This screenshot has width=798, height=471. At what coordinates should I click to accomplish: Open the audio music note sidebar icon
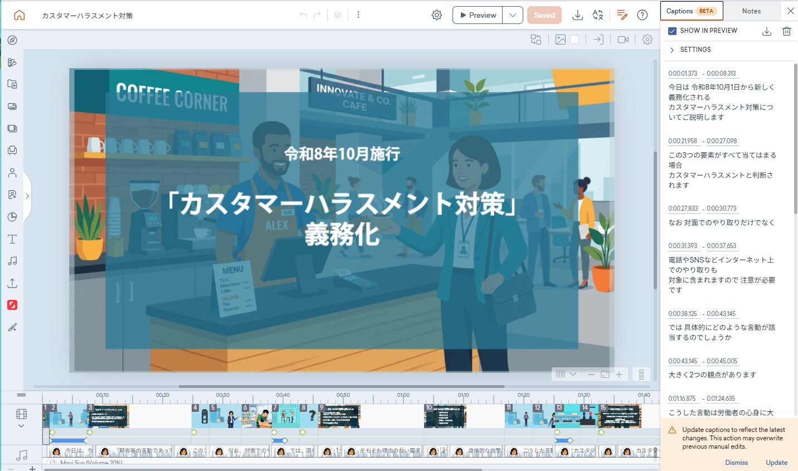(x=12, y=261)
